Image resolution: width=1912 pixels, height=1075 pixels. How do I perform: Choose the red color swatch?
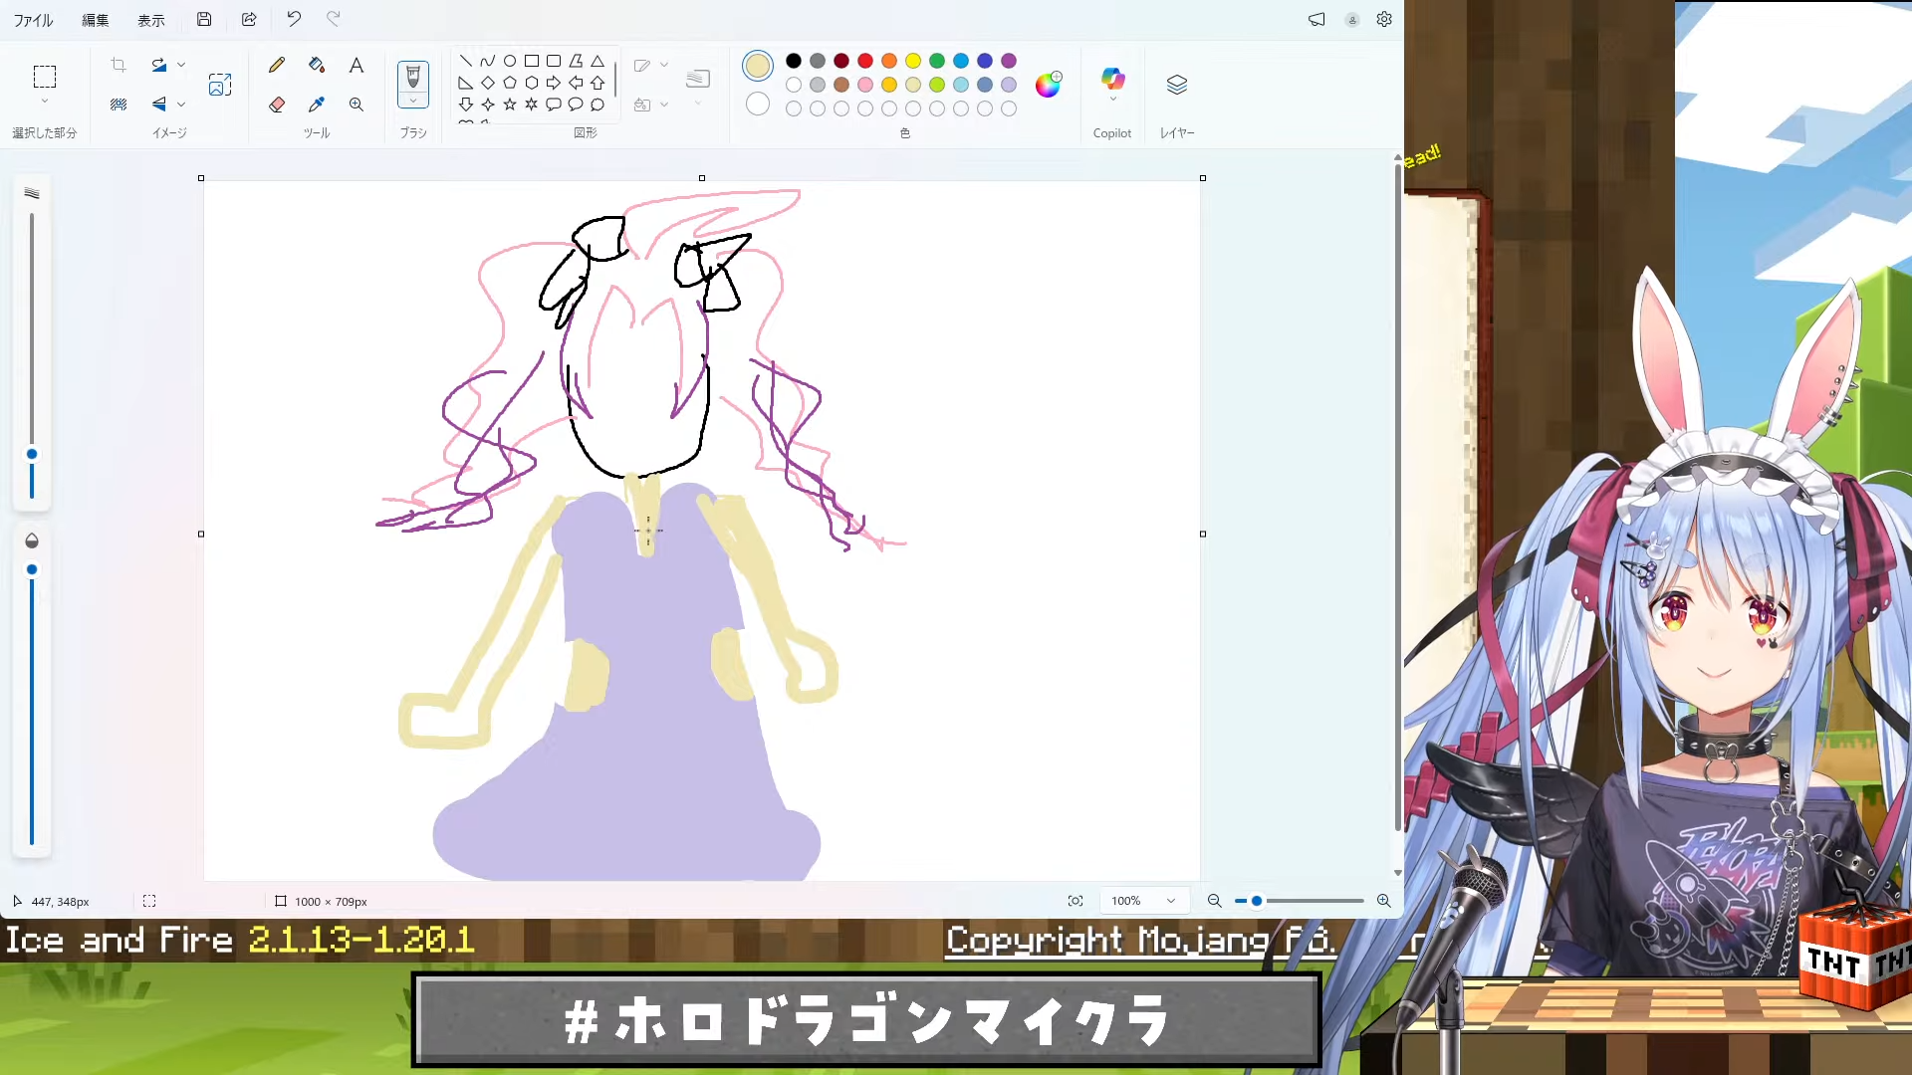[864, 61]
